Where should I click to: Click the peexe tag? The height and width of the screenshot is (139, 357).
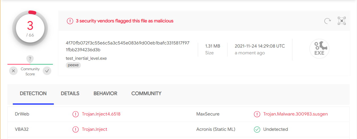73,65
